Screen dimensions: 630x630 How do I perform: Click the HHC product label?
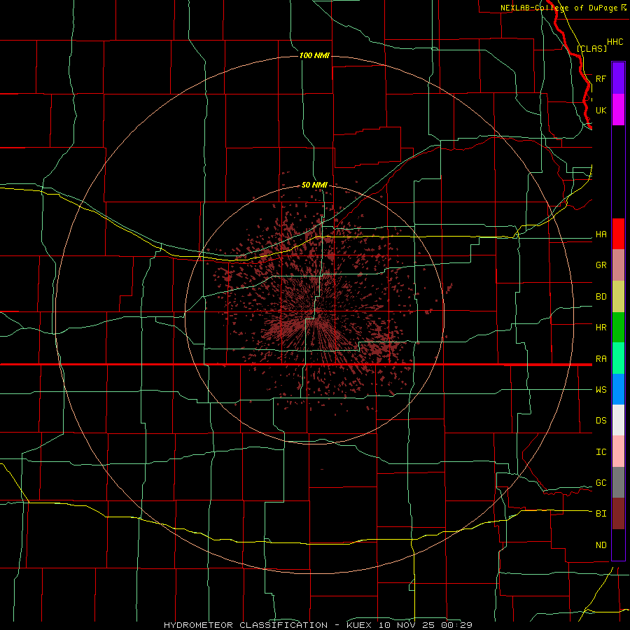615,42
